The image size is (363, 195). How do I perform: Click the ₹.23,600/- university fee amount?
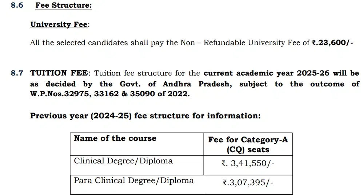[x=332, y=43]
